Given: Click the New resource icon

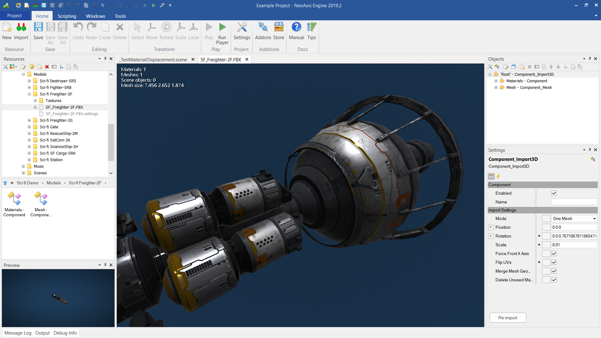Looking at the screenshot, I should [7, 28].
